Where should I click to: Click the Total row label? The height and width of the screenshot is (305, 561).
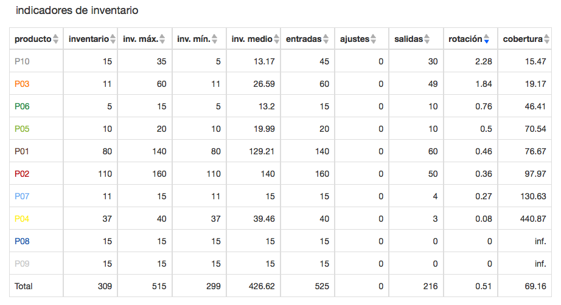[24, 286]
